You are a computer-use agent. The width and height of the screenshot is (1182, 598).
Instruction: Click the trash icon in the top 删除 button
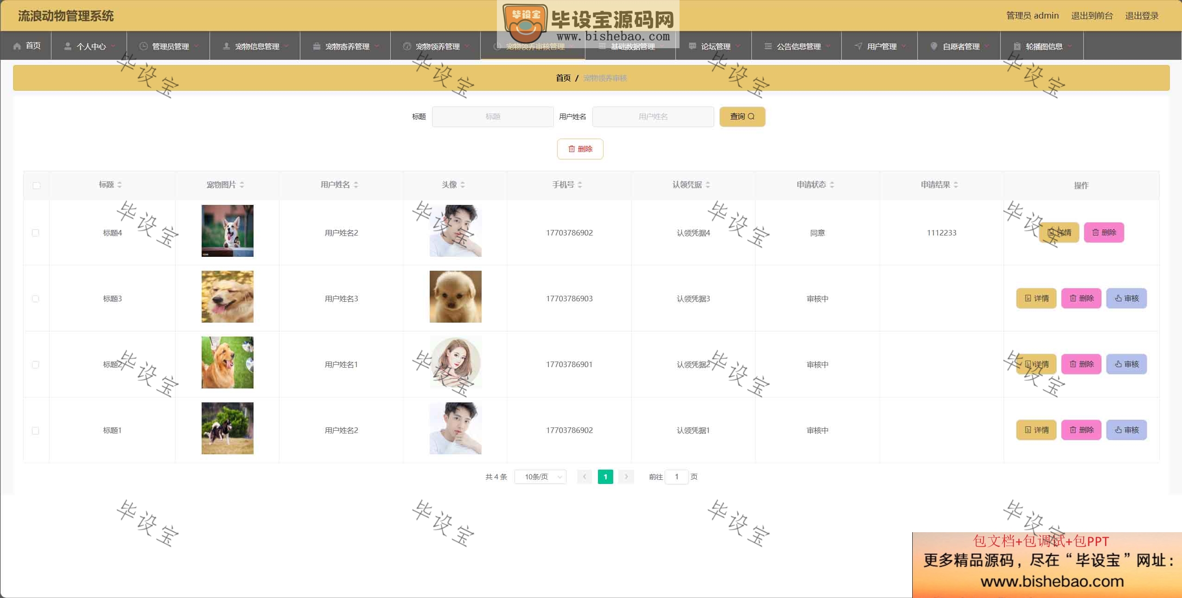tap(572, 149)
